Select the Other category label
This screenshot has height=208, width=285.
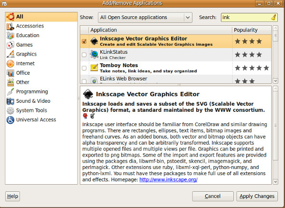click(22, 82)
